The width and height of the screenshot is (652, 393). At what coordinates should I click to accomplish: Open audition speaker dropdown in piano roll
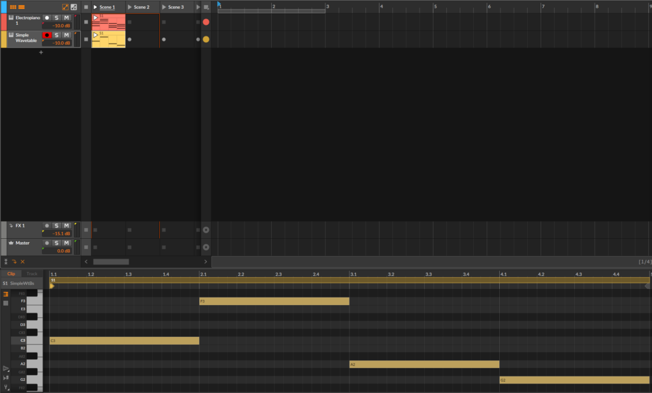point(6,368)
